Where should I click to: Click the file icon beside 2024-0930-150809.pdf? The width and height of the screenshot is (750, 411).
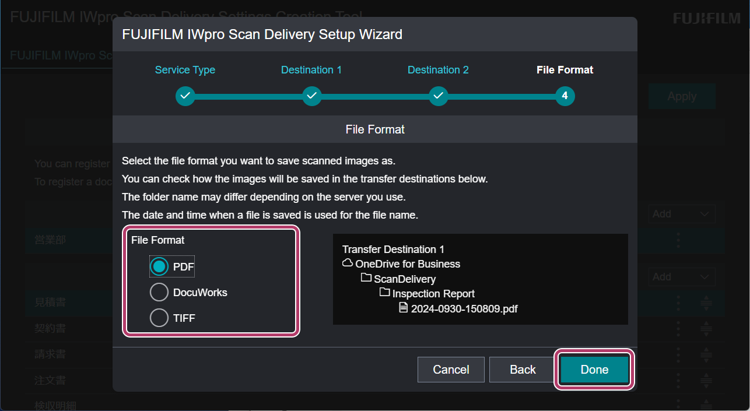point(403,308)
